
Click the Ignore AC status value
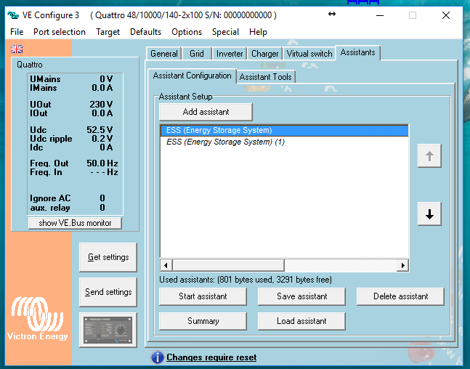point(102,198)
